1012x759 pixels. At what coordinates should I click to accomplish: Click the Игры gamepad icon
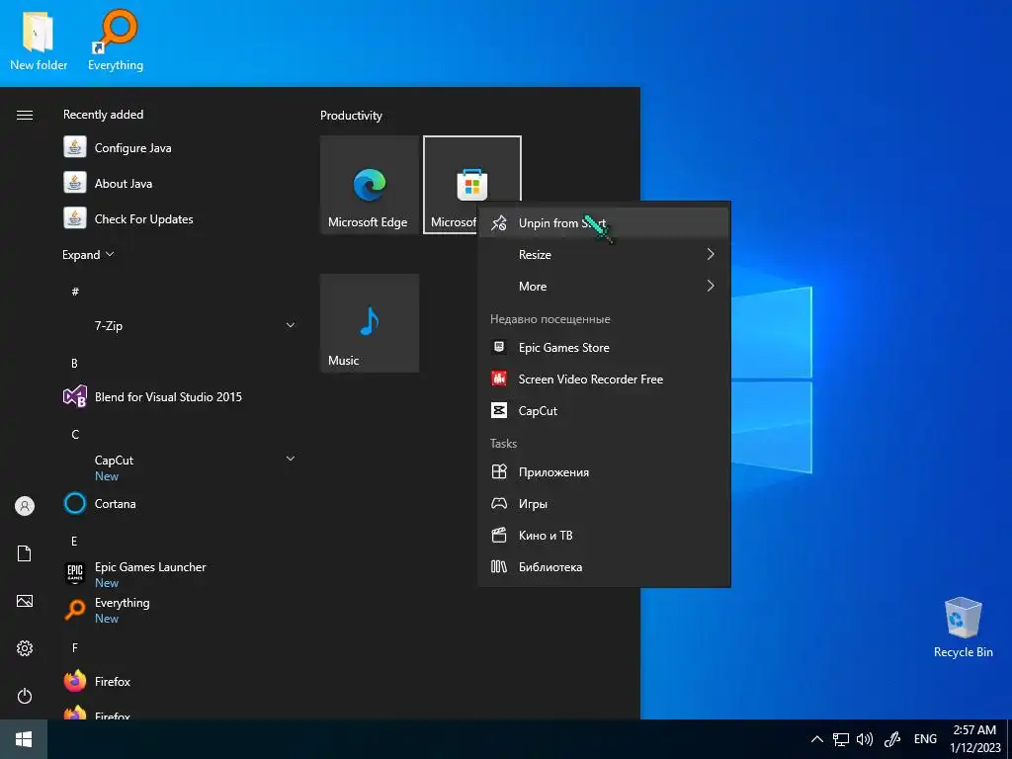click(x=499, y=503)
